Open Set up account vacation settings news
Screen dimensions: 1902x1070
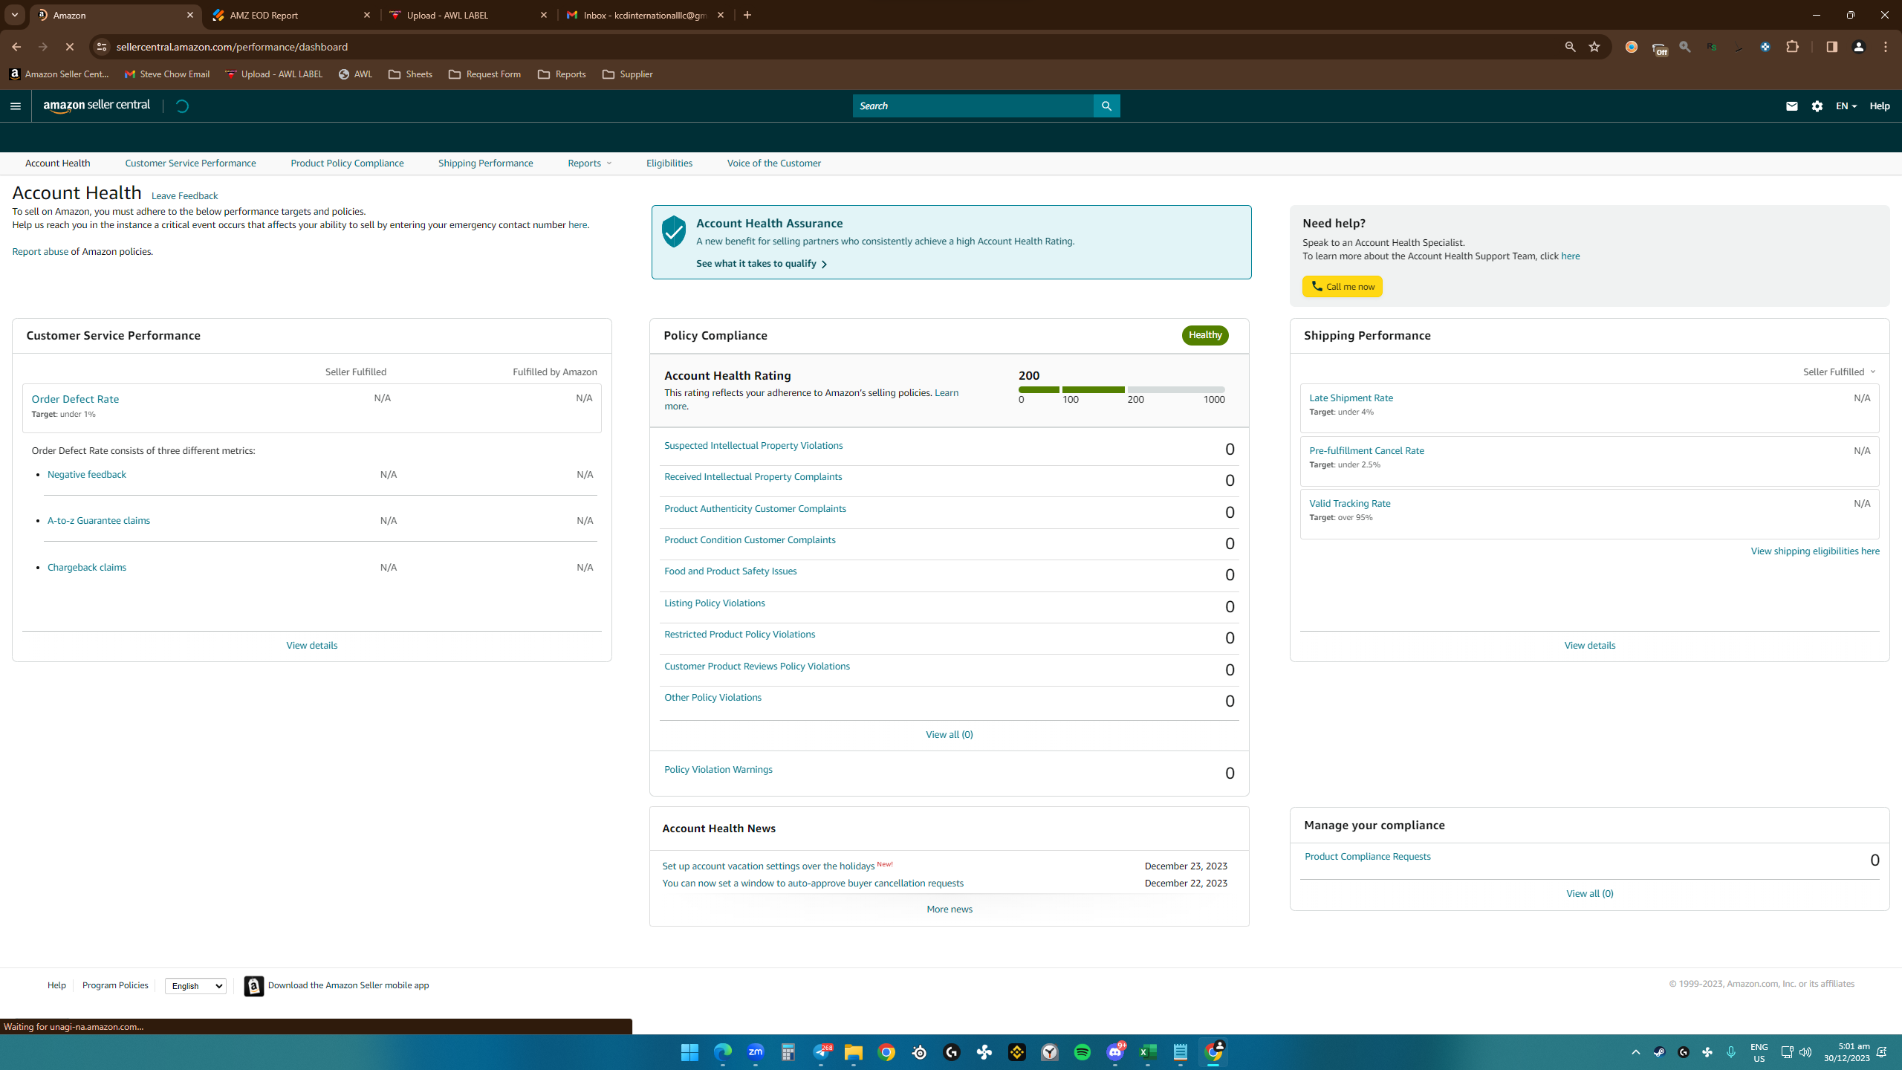click(768, 866)
